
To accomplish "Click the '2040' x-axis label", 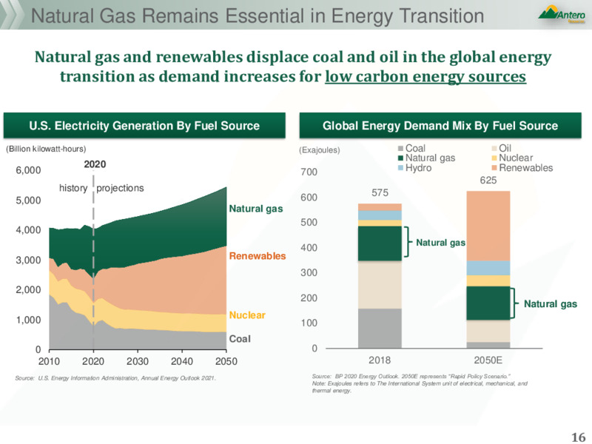I will point(182,362).
